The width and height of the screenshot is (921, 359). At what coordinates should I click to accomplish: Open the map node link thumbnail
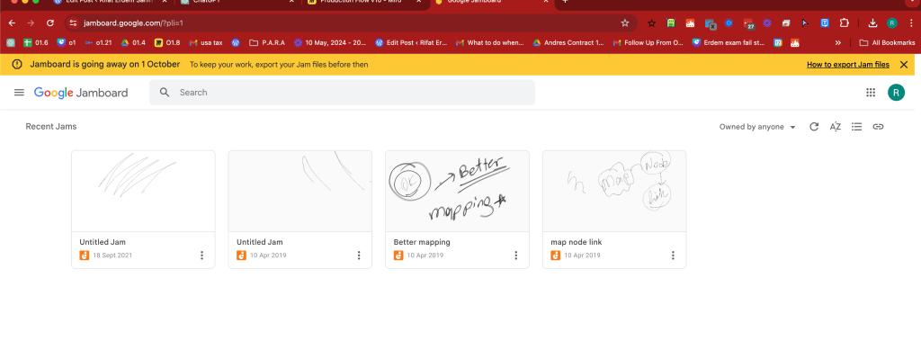(614, 191)
